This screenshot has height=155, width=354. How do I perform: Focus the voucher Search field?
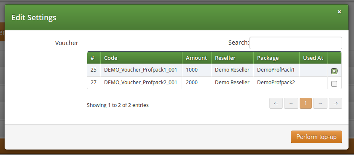tap(296, 43)
